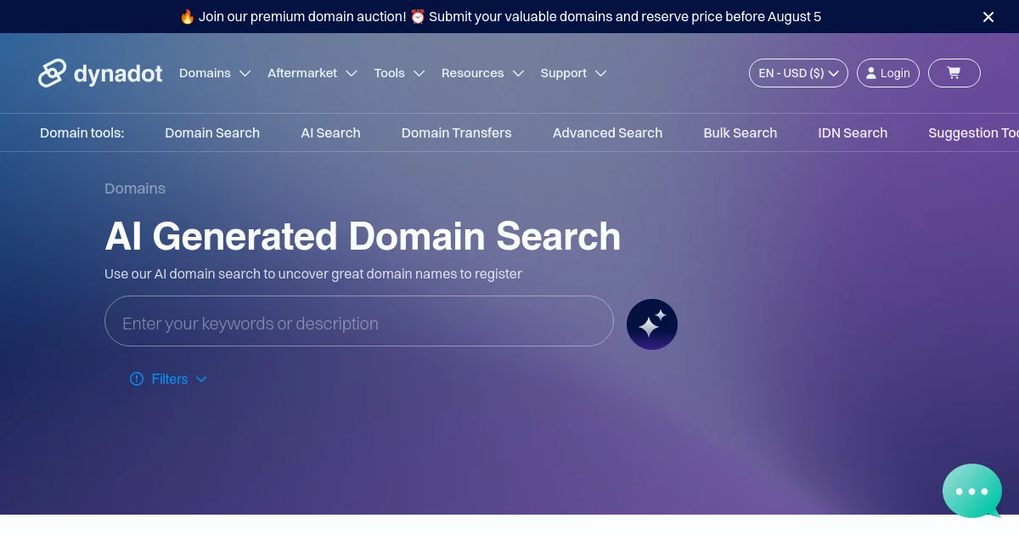Screen dimensions: 1019x535
Task: Open the EN - USD ($) language selector
Action: pos(798,73)
